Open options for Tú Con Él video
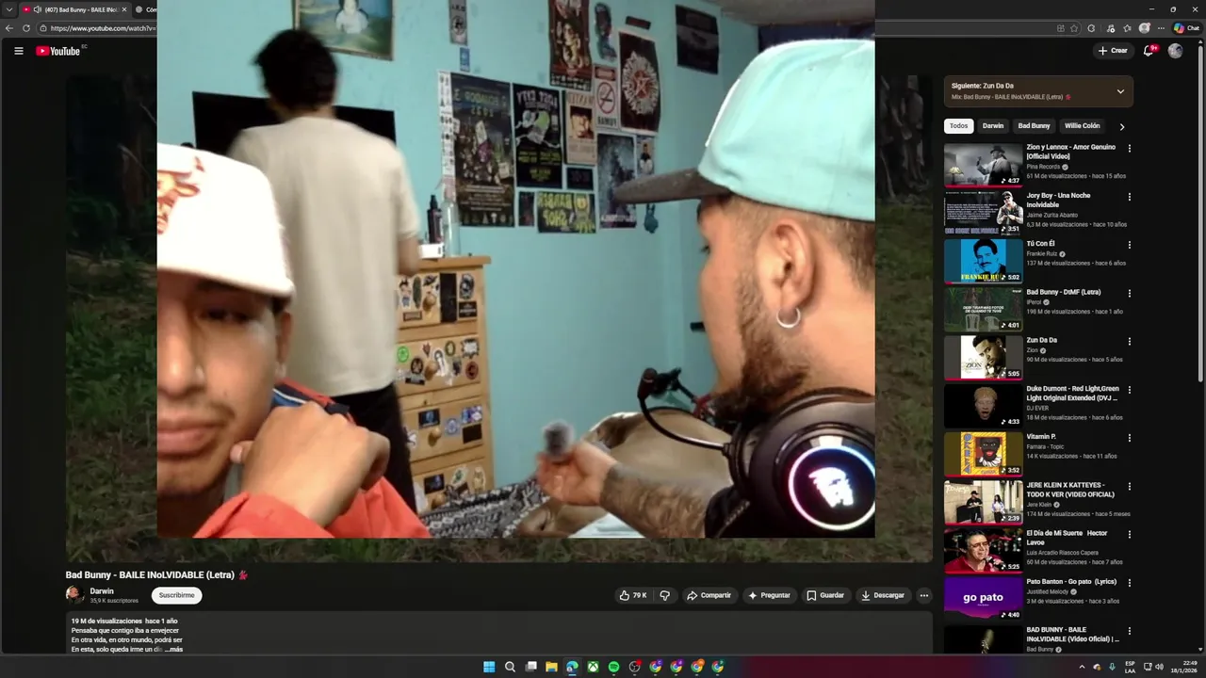Image resolution: width=1206 pixels, height=678 pixels. point(1129,245)
